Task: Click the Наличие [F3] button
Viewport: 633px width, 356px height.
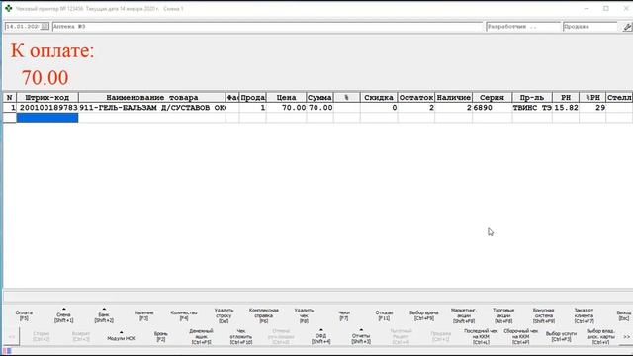Action: click(143, 315)
